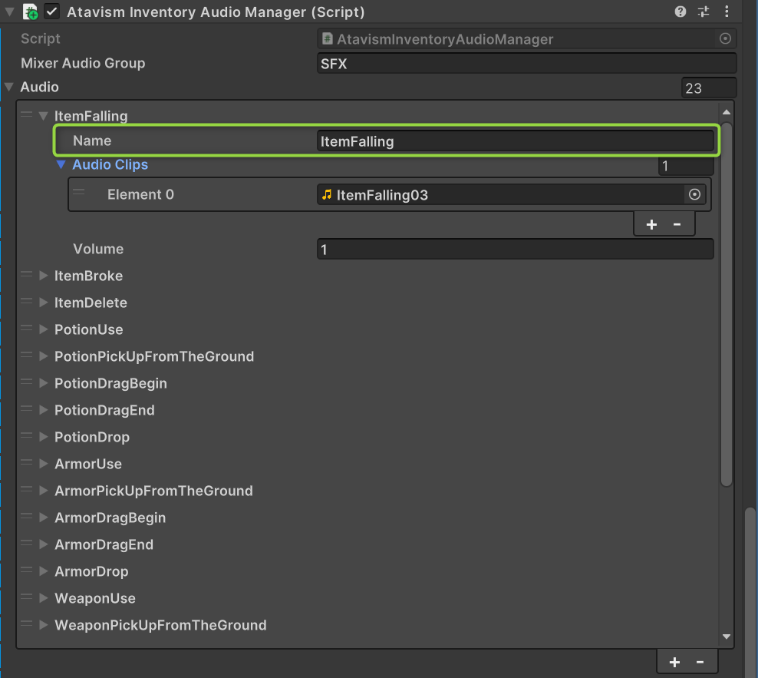The image size is (758, 678).
Task: Click the Mixer Audio Group field
Action: [x=526, y=64]
